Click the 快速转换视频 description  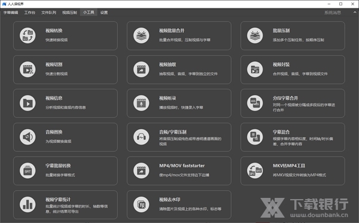[x=57, y=40]
